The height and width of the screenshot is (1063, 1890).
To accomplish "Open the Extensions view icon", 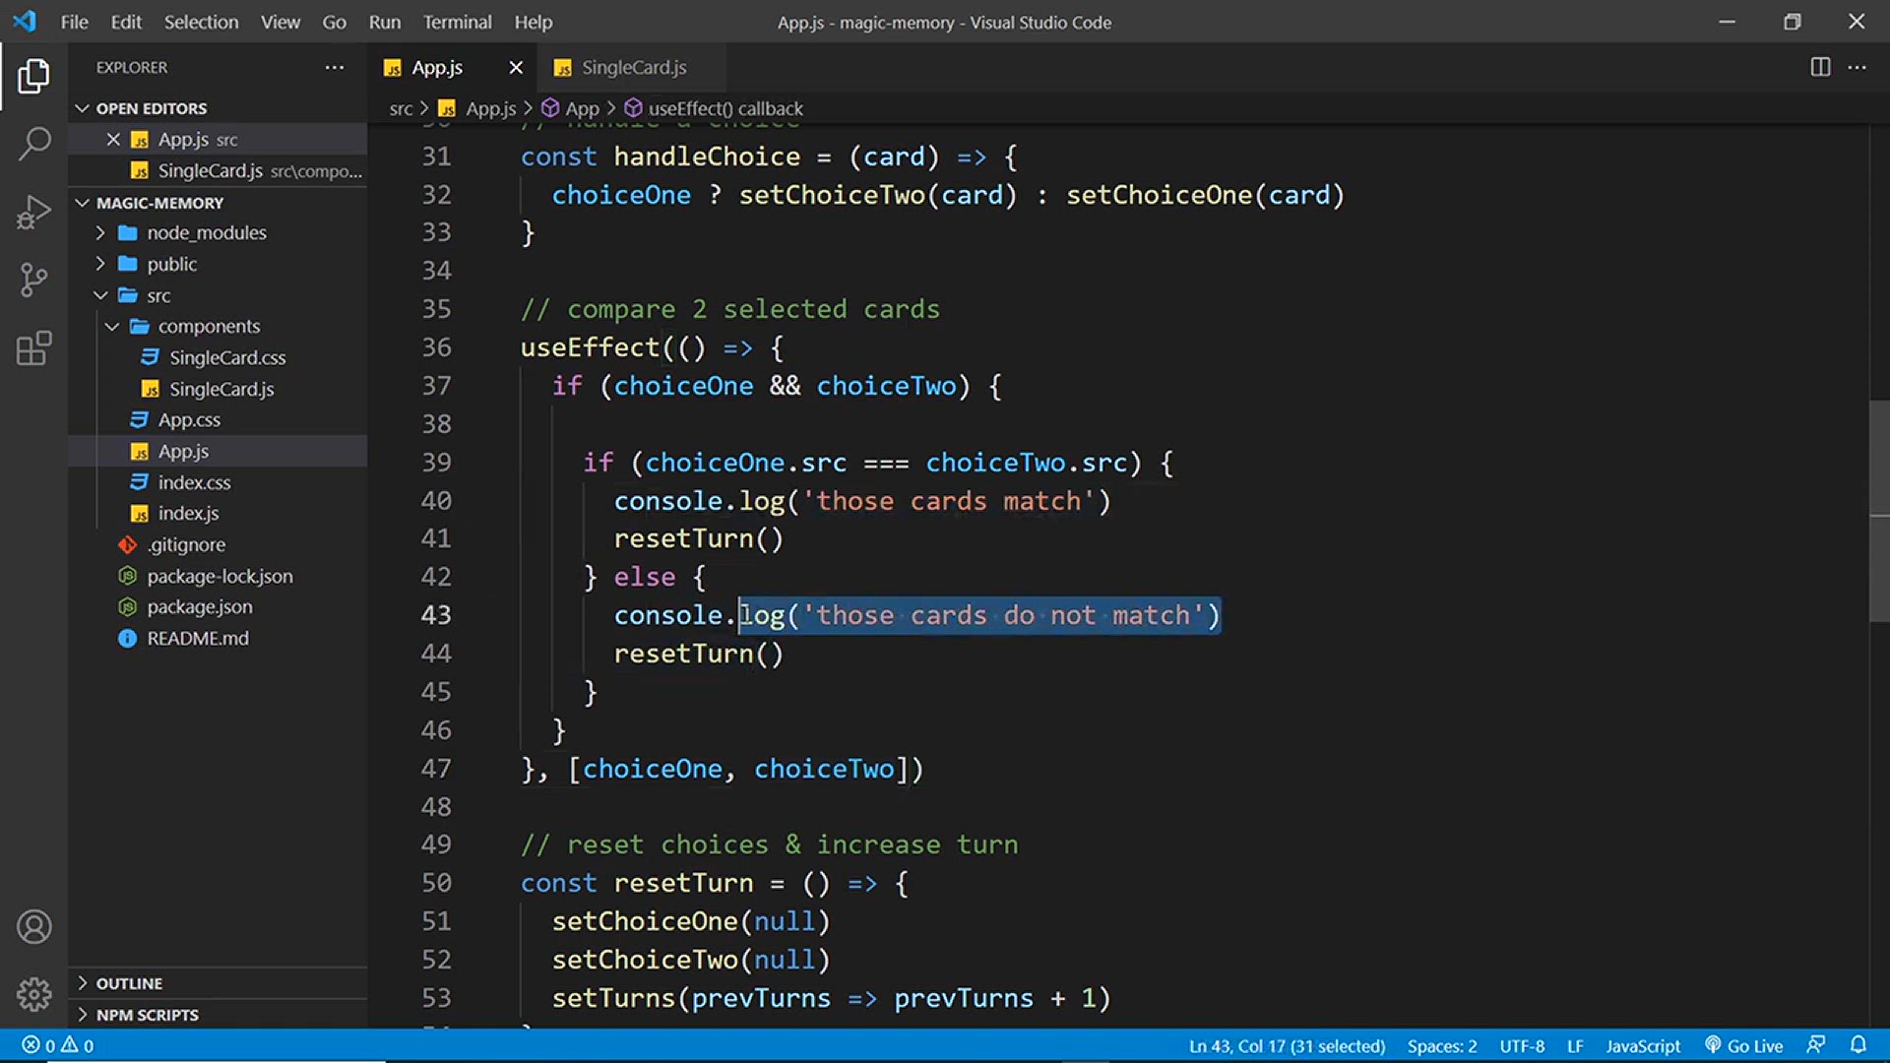I will (x=33, y=348).
